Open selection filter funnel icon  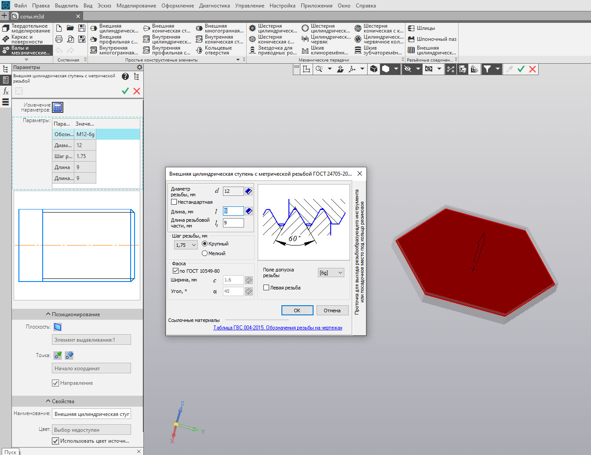click(x=487, y=69)
